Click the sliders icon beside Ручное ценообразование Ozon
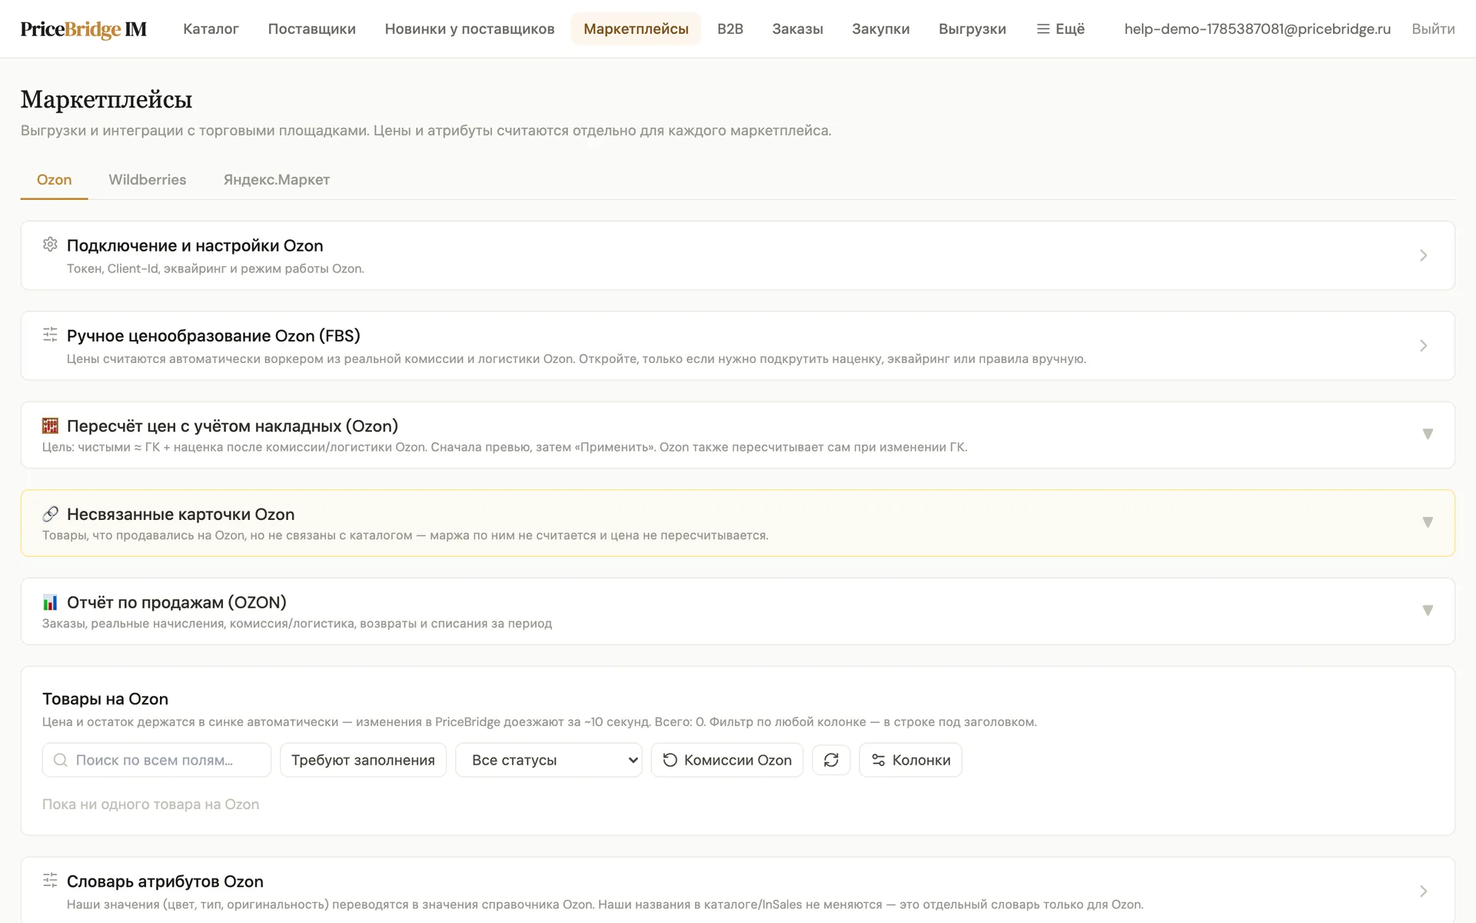The height and width of the screenshot is (923, 1476). tap(50, 335)
